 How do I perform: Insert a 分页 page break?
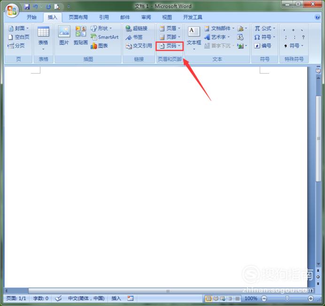point(16,46)
